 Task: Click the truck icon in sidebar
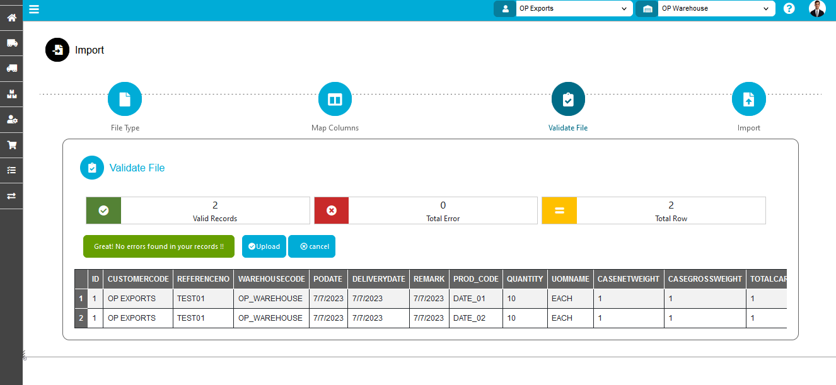coord(11,43)
